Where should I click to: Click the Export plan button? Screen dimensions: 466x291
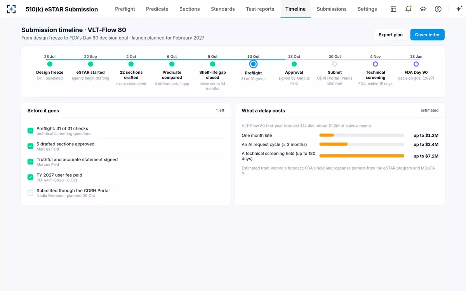[x=391, y=35]
